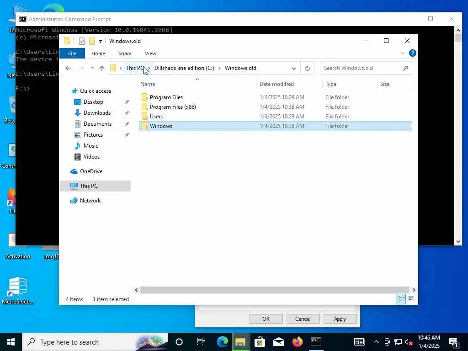
Task: Select the Users folder row
Action: (x=276, y=117)
